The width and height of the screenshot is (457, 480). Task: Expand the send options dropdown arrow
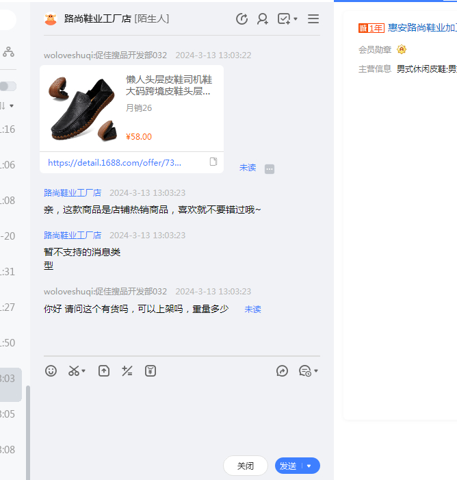tap(309, 466)
